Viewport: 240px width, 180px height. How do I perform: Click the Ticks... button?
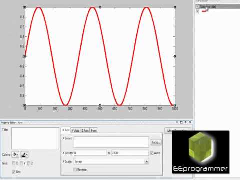(x=156, y=142)
